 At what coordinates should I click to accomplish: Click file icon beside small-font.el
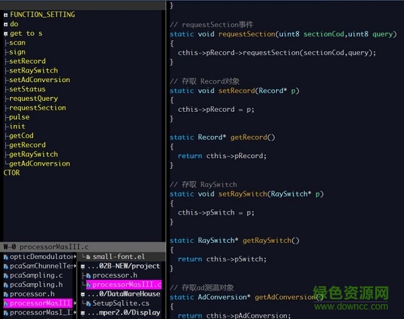(x=88, y=257)
